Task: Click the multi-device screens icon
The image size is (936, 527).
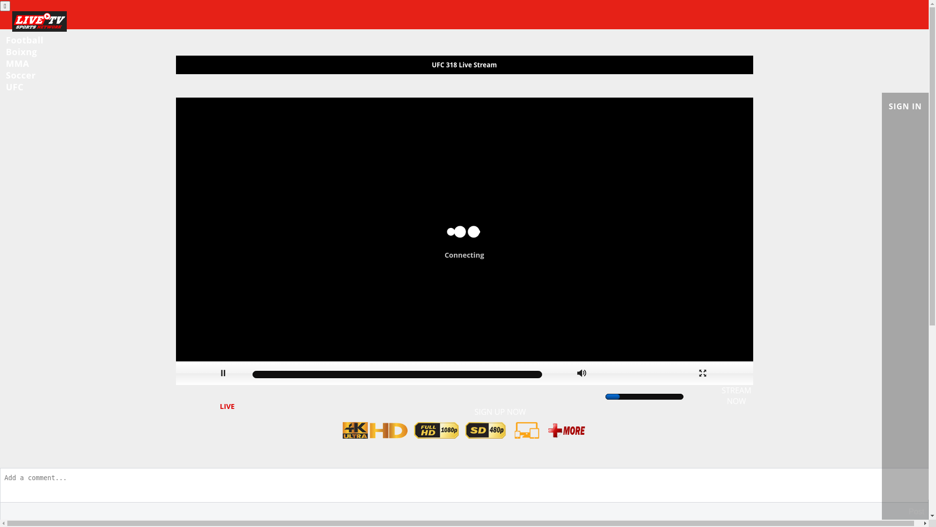Action: [x=527, y=430]
